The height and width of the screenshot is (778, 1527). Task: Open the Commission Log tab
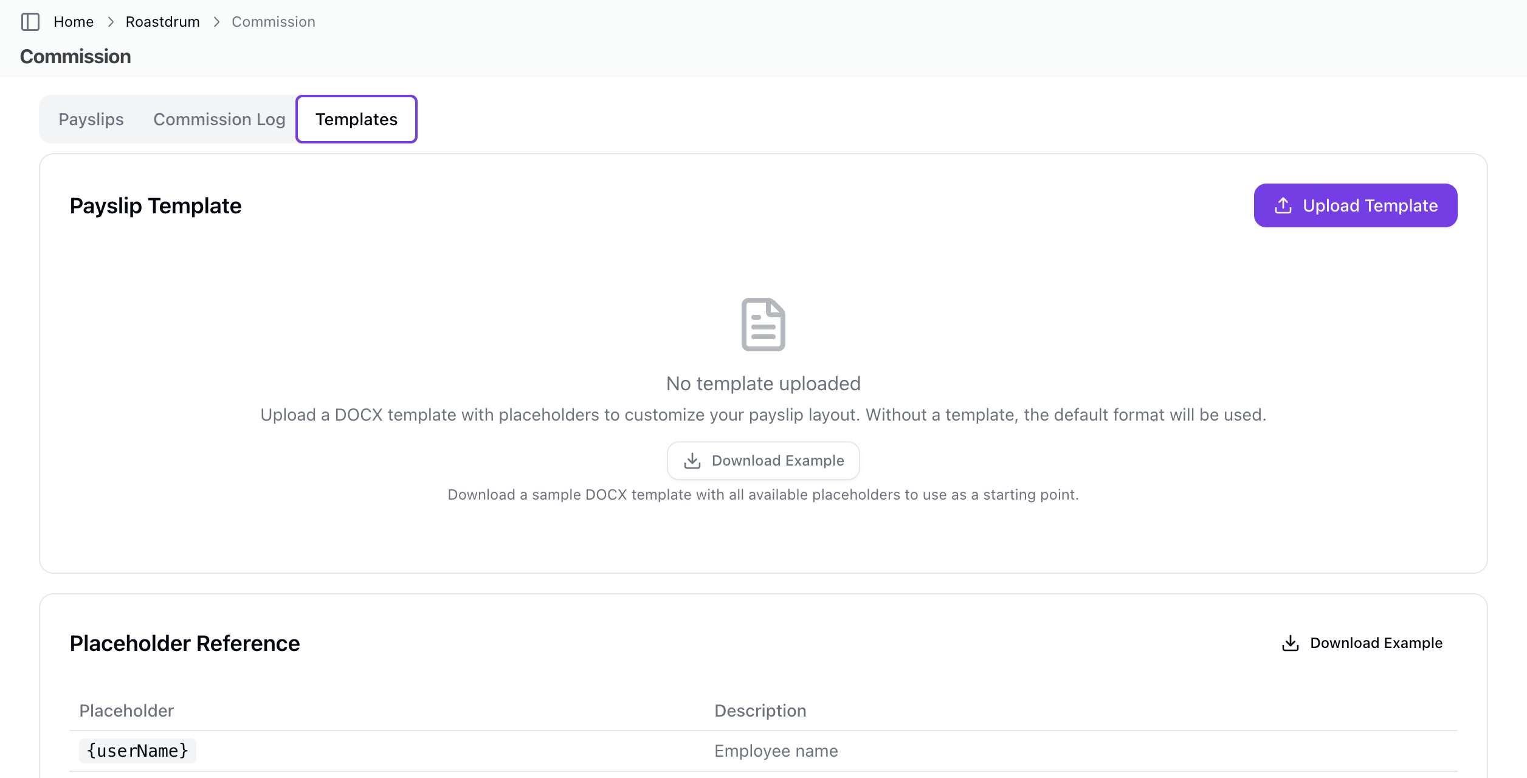click(219, 119)
